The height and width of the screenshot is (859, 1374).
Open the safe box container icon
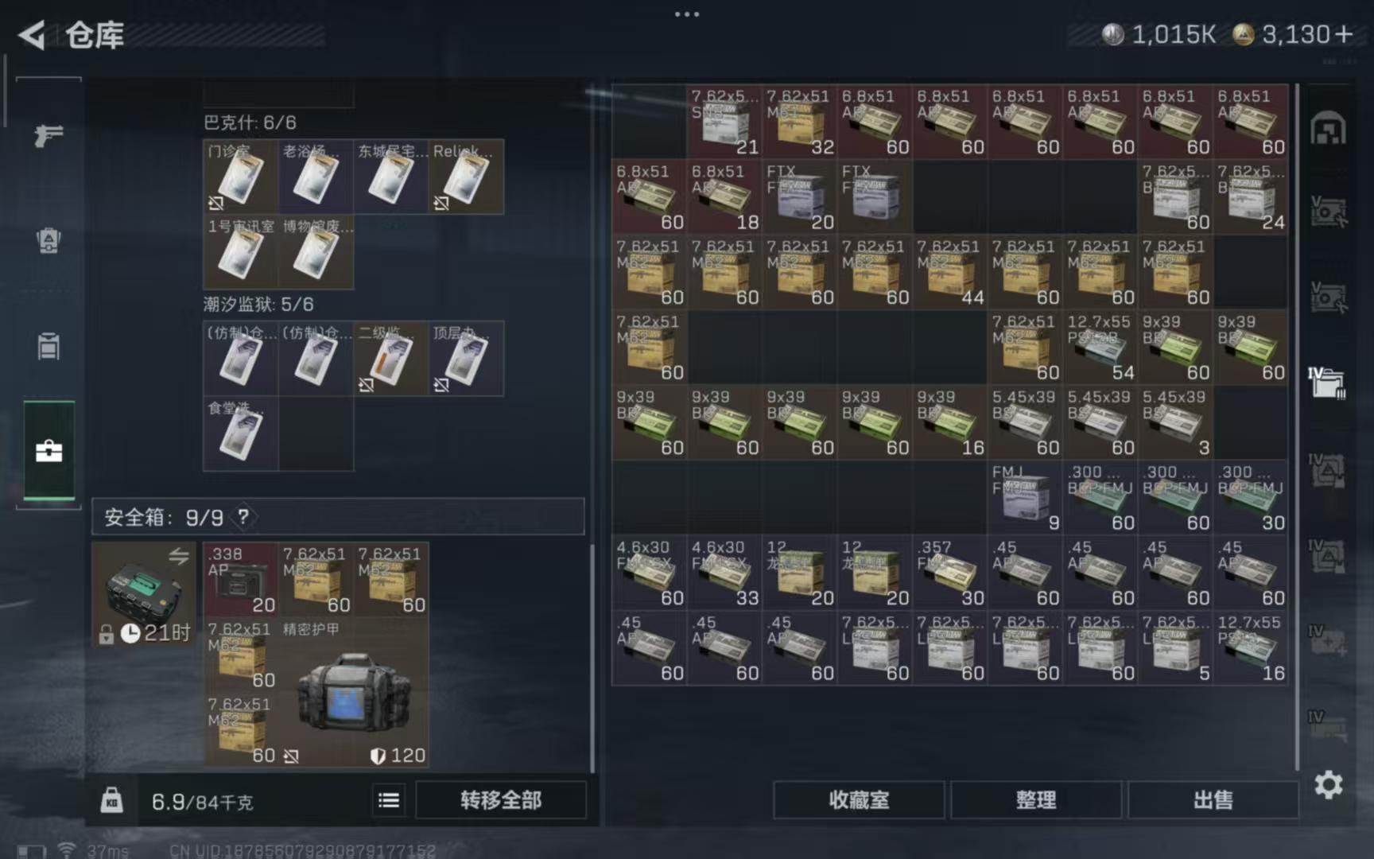[143, 593]
